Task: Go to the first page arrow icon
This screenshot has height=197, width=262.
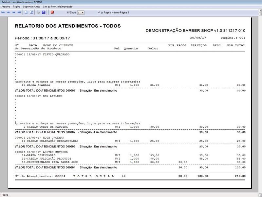Action: click(3, 12)
